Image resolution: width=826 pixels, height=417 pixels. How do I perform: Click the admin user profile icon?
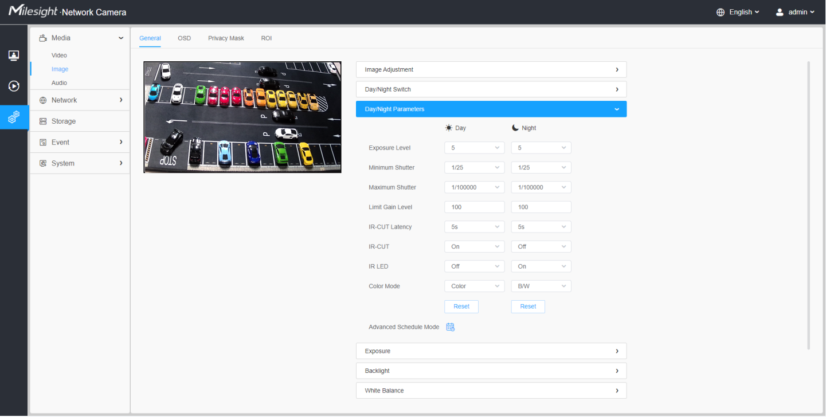(780, 12)
